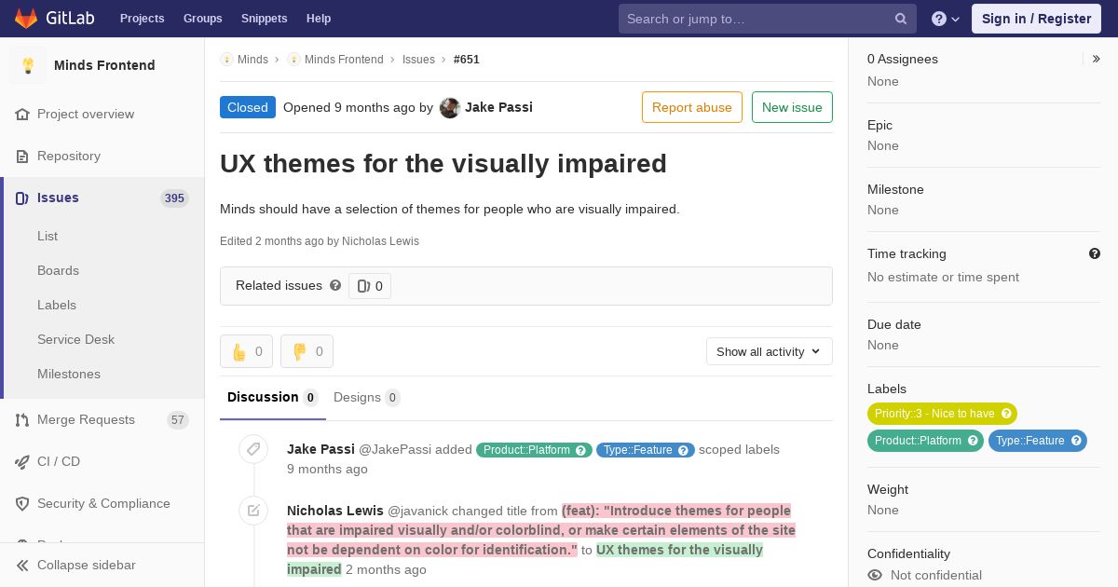The height and width of the screenshot is (587, 1118).
Task: Click the Issues breadcrumb link
Action: (x=418, y=59)
